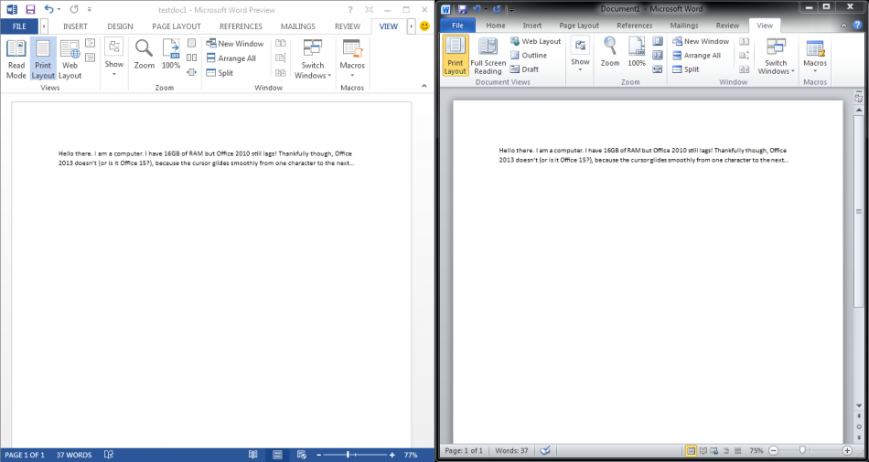This screenshot has width=869, height=462.
Task: Click Redo icon in Word 2013 title bar
Action: click(x=74, y=9)
